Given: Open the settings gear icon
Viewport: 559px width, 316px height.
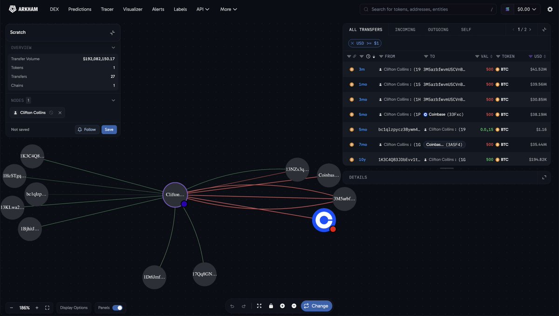Looking at the screenshot, I should (550, 9).
